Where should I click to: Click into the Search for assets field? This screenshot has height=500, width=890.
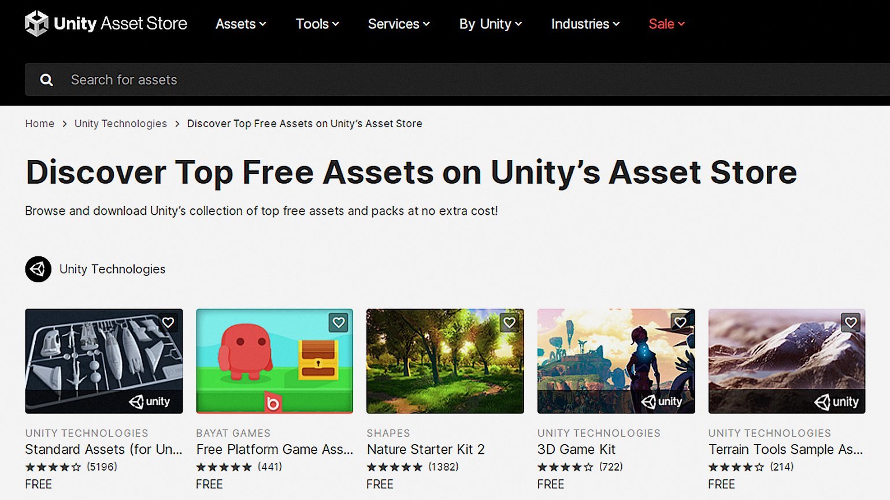pyautogui.click(x=458, y=80)
